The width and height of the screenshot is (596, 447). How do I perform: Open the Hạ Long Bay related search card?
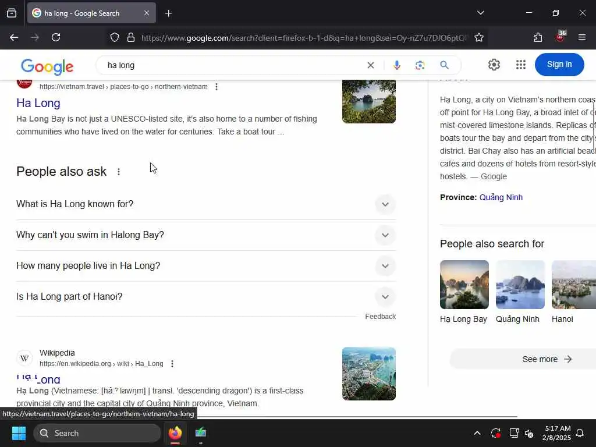tap(464, 292)
